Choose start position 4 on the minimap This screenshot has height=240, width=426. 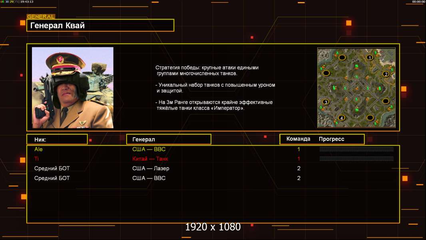pyautogui.click(x=341, y=118)
